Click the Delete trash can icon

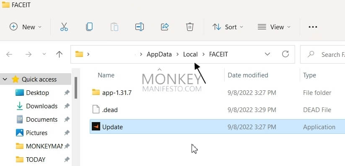(189, 27)
